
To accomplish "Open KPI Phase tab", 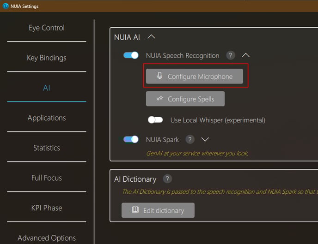I will [x=47, y=208].
